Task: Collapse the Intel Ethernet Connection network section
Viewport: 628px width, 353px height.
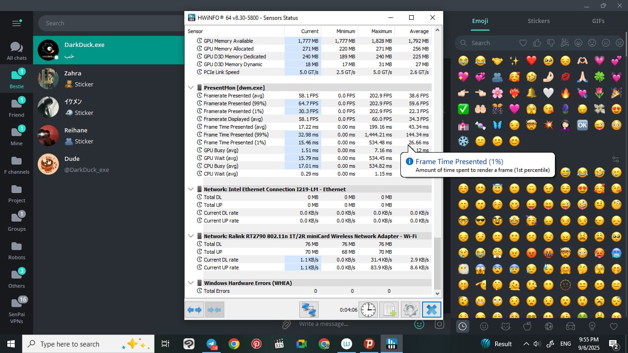Action: coord(191,189)
